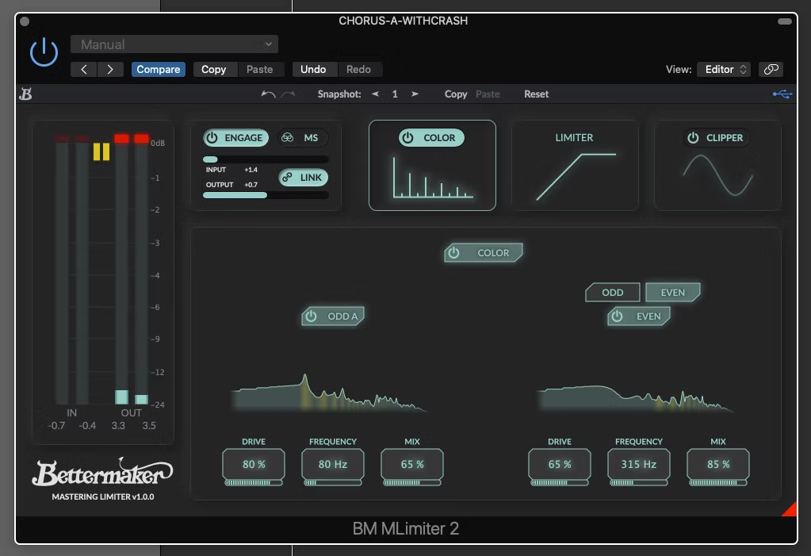Click the right MIX 85 % value box
Viewport: 811px width, 556px height.
point(718,464)
